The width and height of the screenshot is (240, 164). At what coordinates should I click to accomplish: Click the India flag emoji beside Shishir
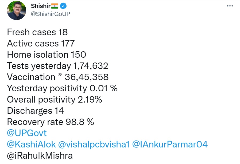tap(54, 6)
